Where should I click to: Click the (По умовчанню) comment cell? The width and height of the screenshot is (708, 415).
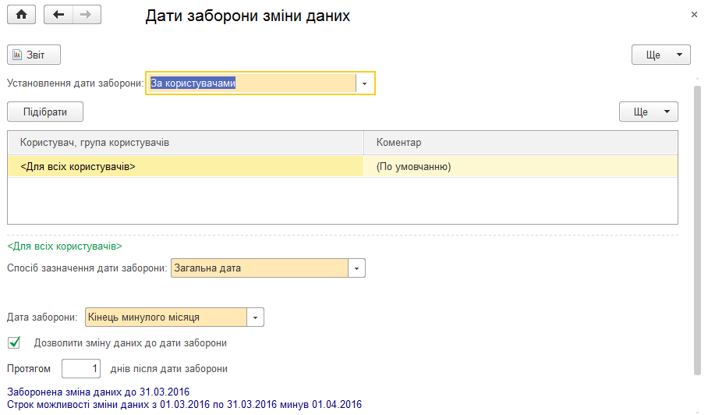coord(521,166)
